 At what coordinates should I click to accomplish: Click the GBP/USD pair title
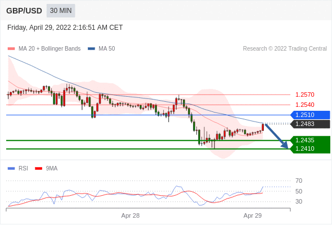24,11
